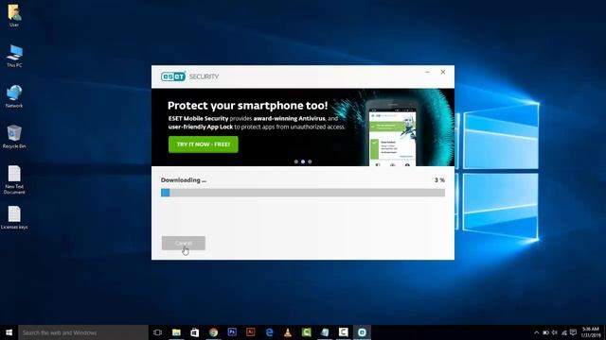Open Task View from the taskbar
Image resolution: width=606 pixels, height=340 pixels.
tap(157, 332)
